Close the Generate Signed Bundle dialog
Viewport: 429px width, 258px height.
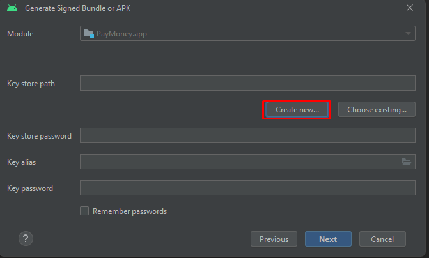(x=410, y=8)
